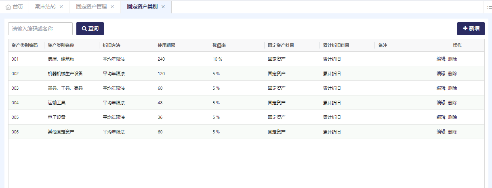Select the 房屋、建筑物 name cell
This screenshot has width=492, height=188.
pos(61,59)
